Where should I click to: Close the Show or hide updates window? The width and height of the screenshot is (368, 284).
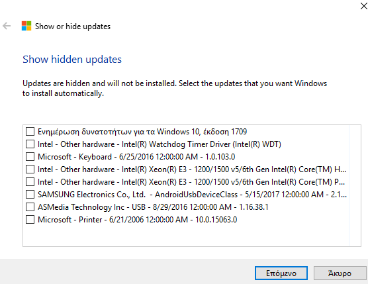364,6
